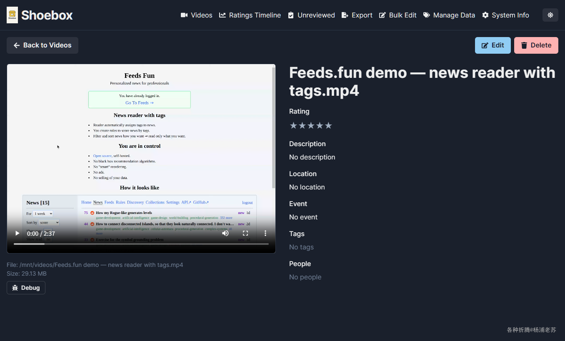The image size is (565, 341).
Task: Mute the video audio
Action: click(225, 233)
